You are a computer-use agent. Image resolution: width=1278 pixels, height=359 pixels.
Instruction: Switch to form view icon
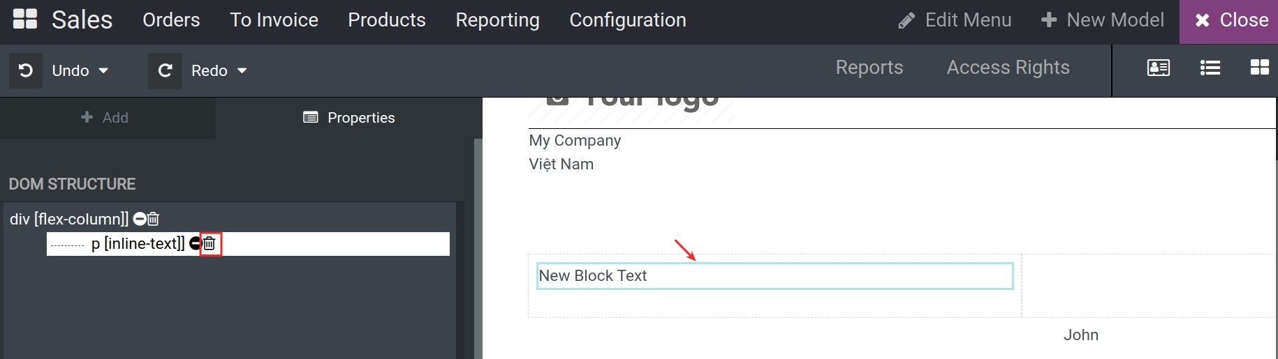point(1159,68)
